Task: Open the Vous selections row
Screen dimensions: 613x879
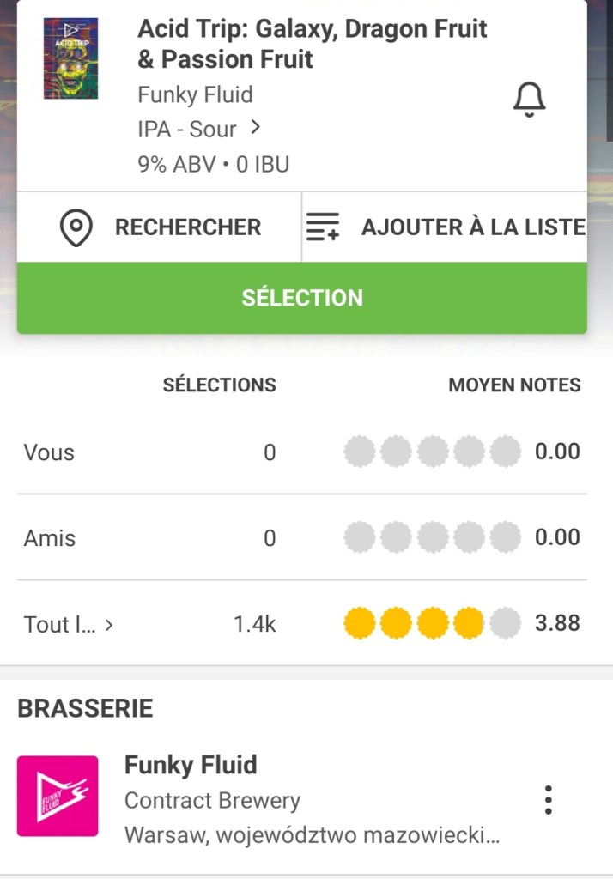Action: 49,452
